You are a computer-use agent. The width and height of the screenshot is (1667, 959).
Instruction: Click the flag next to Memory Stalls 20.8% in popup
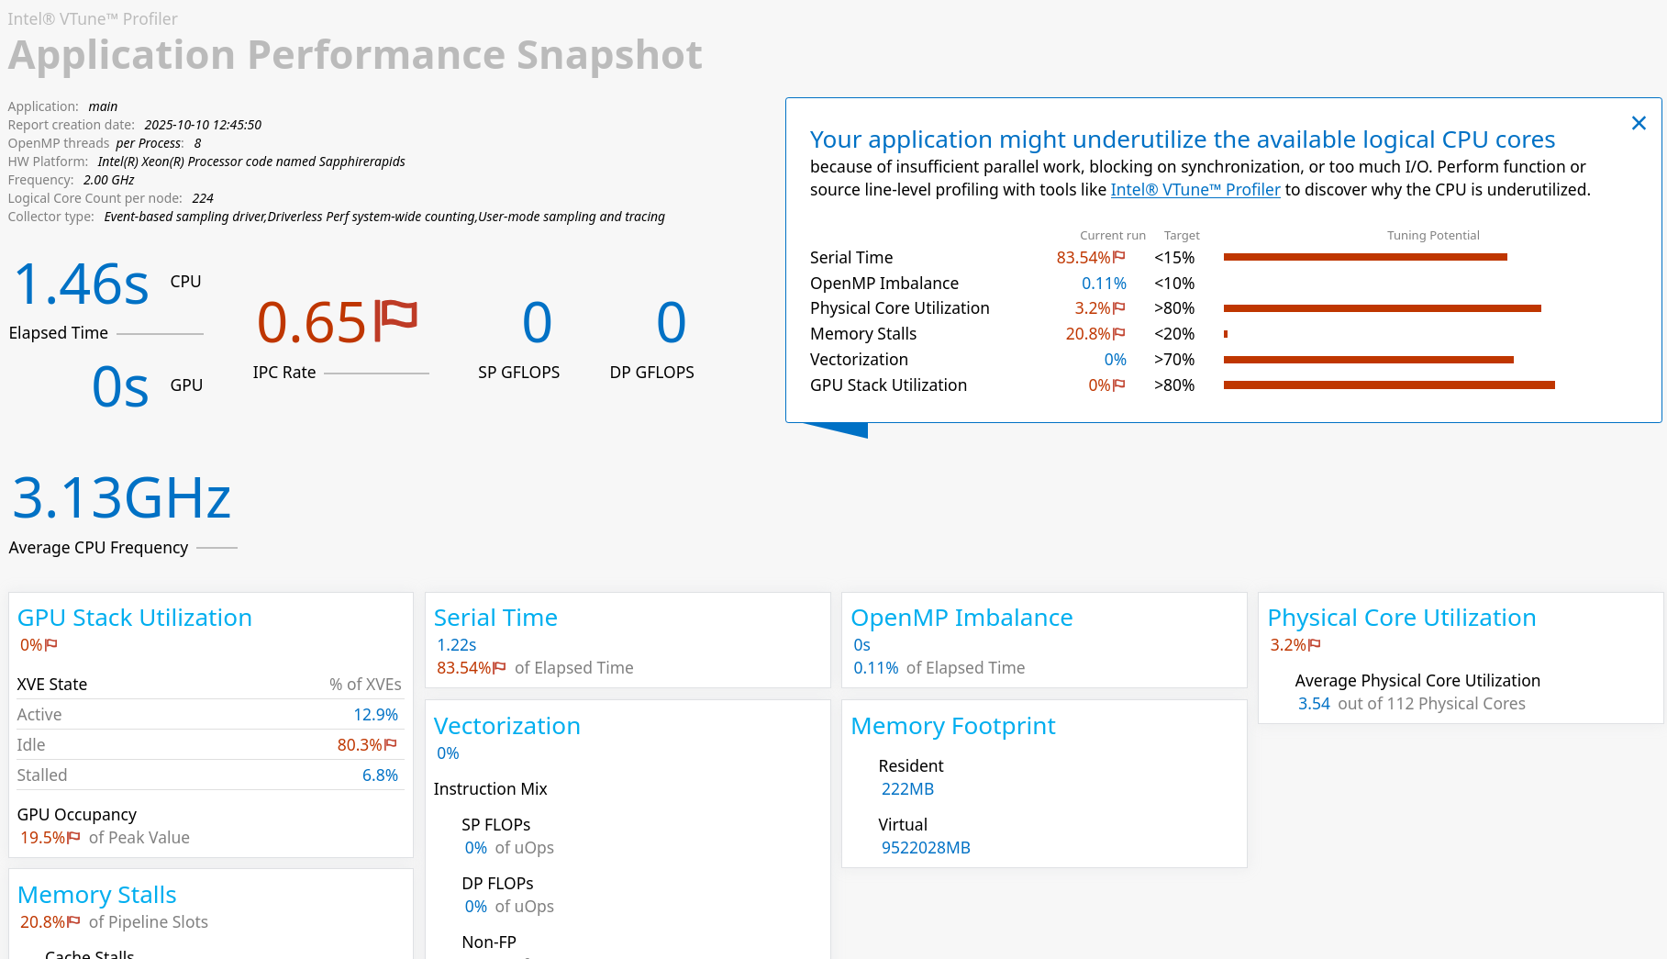pyautogui.click(x=1118, y=334)
